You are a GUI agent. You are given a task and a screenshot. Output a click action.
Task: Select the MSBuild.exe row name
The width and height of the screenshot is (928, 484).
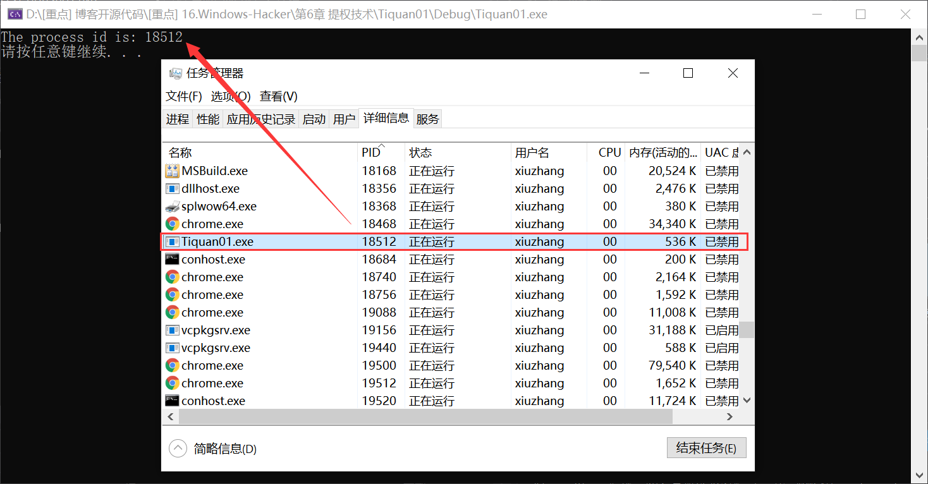[214, 171]
